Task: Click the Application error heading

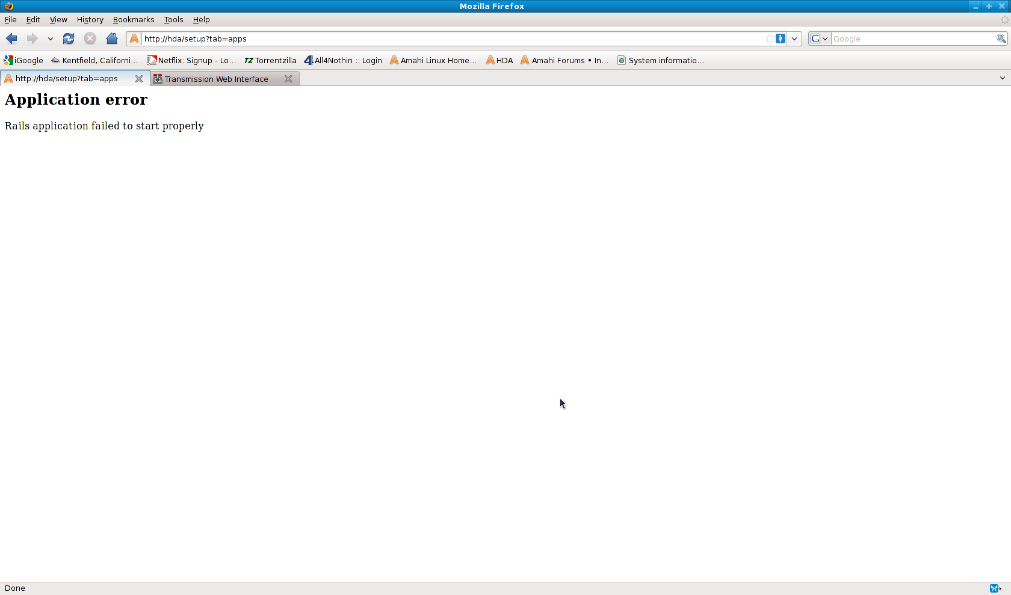Action: [x=76, y=99]
